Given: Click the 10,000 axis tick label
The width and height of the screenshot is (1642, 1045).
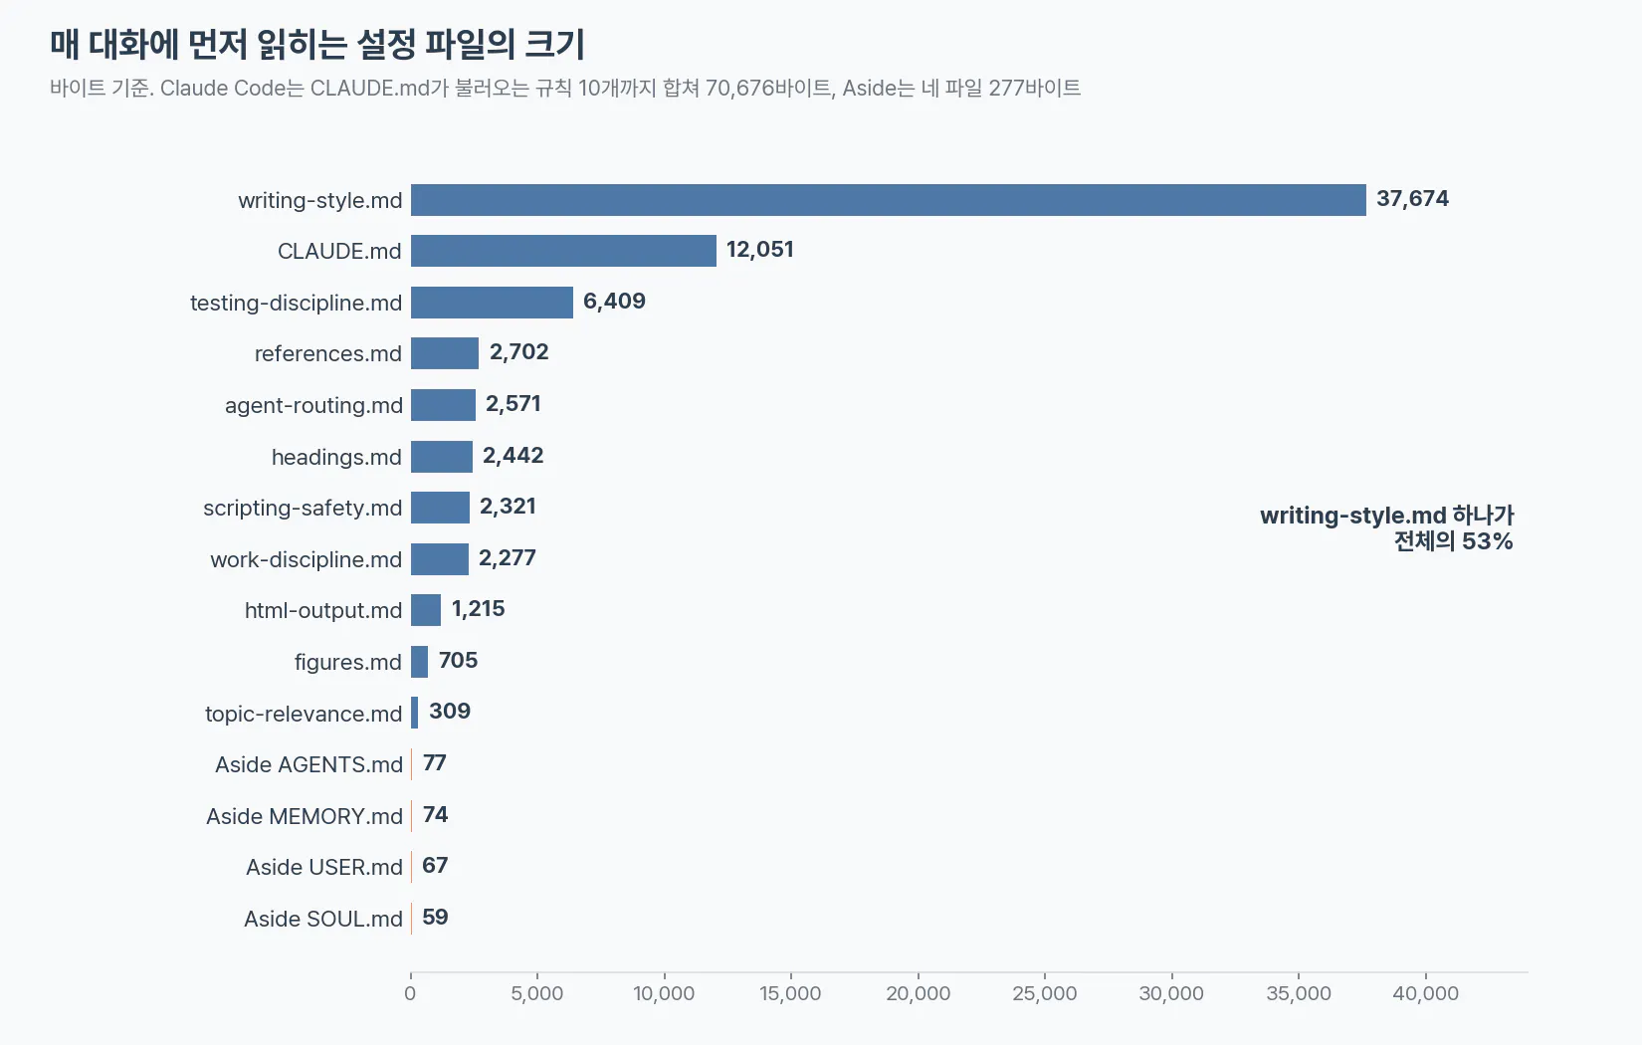Looking at the screenshot, I should coord(664,993).
